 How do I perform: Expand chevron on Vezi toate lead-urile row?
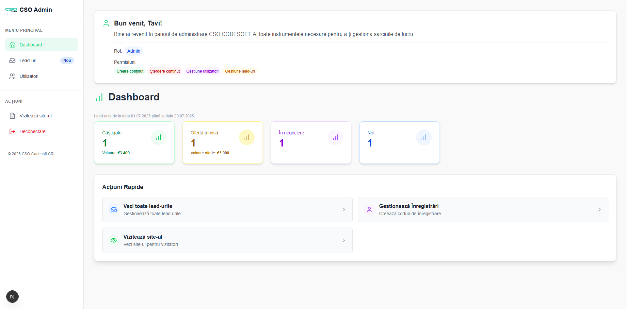344,210
